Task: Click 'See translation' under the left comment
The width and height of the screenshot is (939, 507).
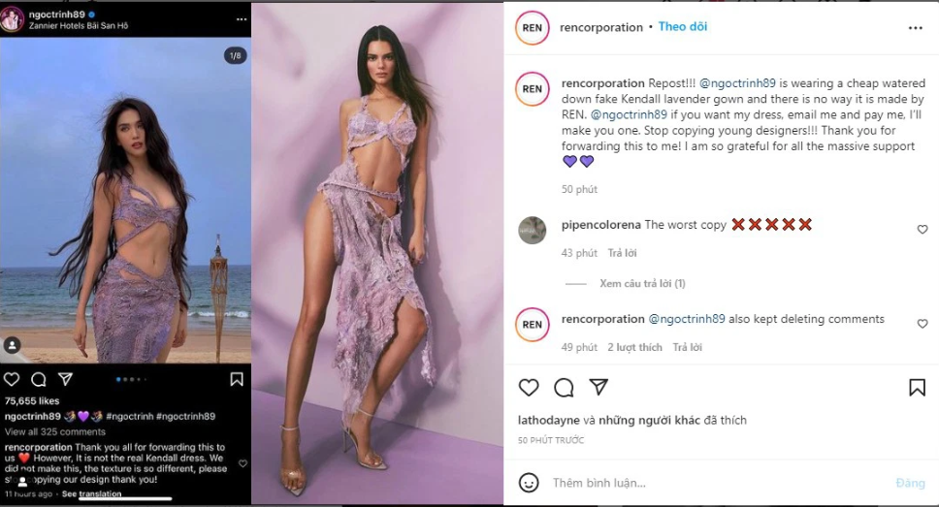Action: (91, 493)
